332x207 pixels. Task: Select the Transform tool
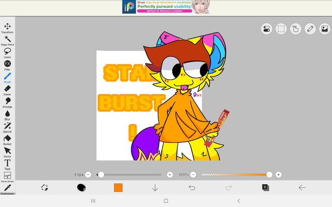[7, 28]
